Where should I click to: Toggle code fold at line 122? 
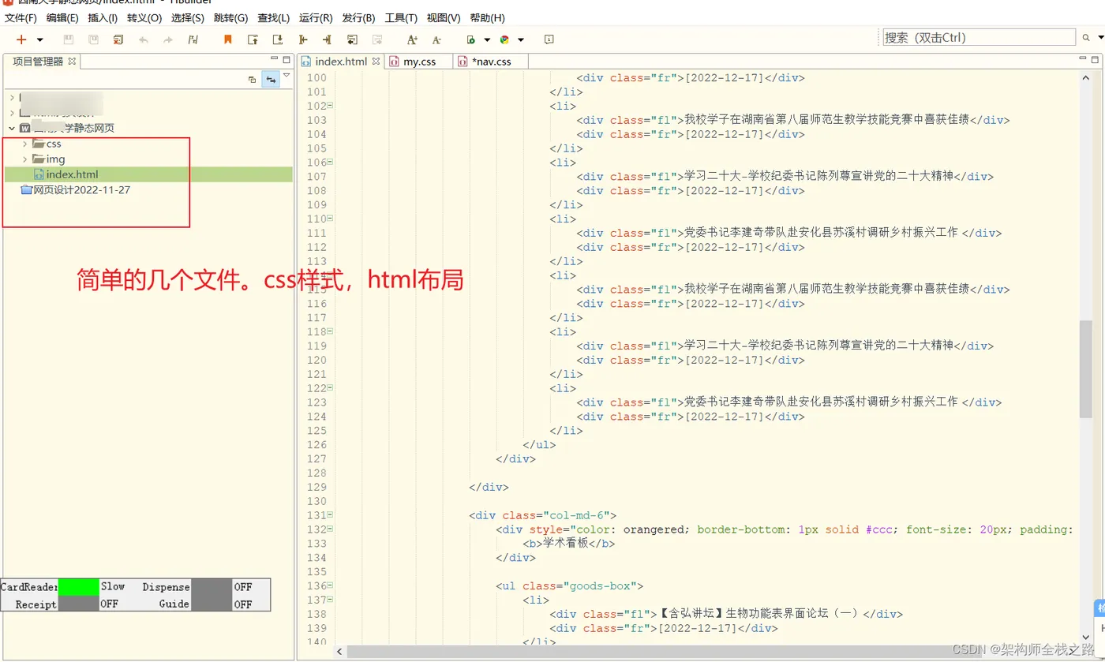[330, 387]
